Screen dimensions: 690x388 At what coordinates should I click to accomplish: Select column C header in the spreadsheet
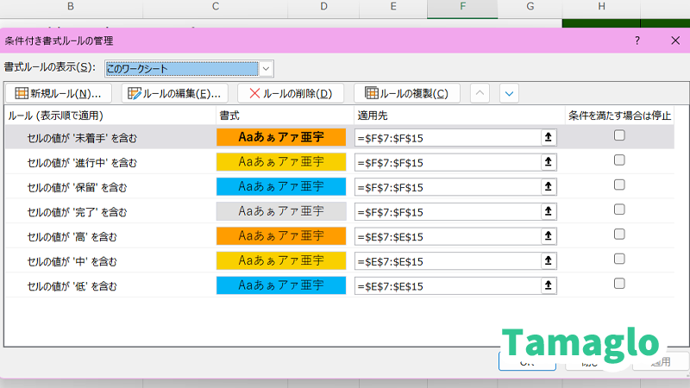(215, 7)
